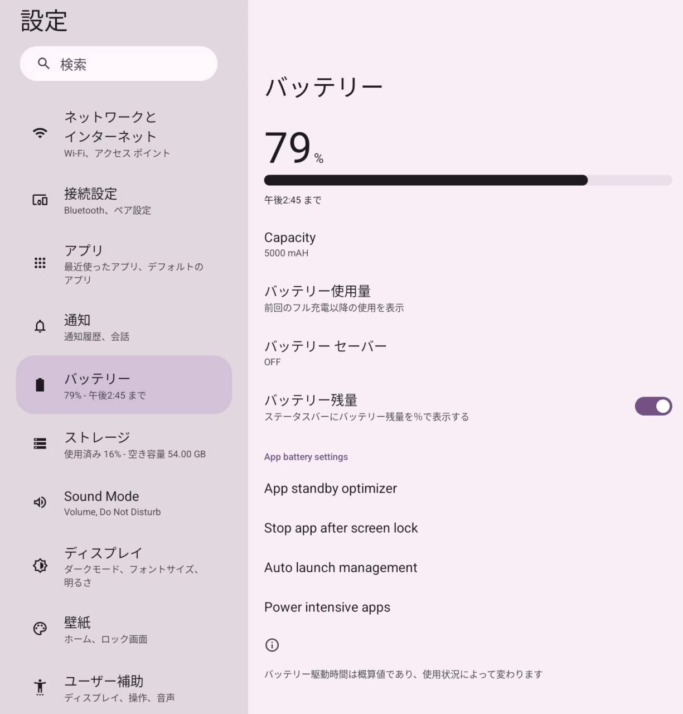Open Battery usage since last charge

click(333, 298)
